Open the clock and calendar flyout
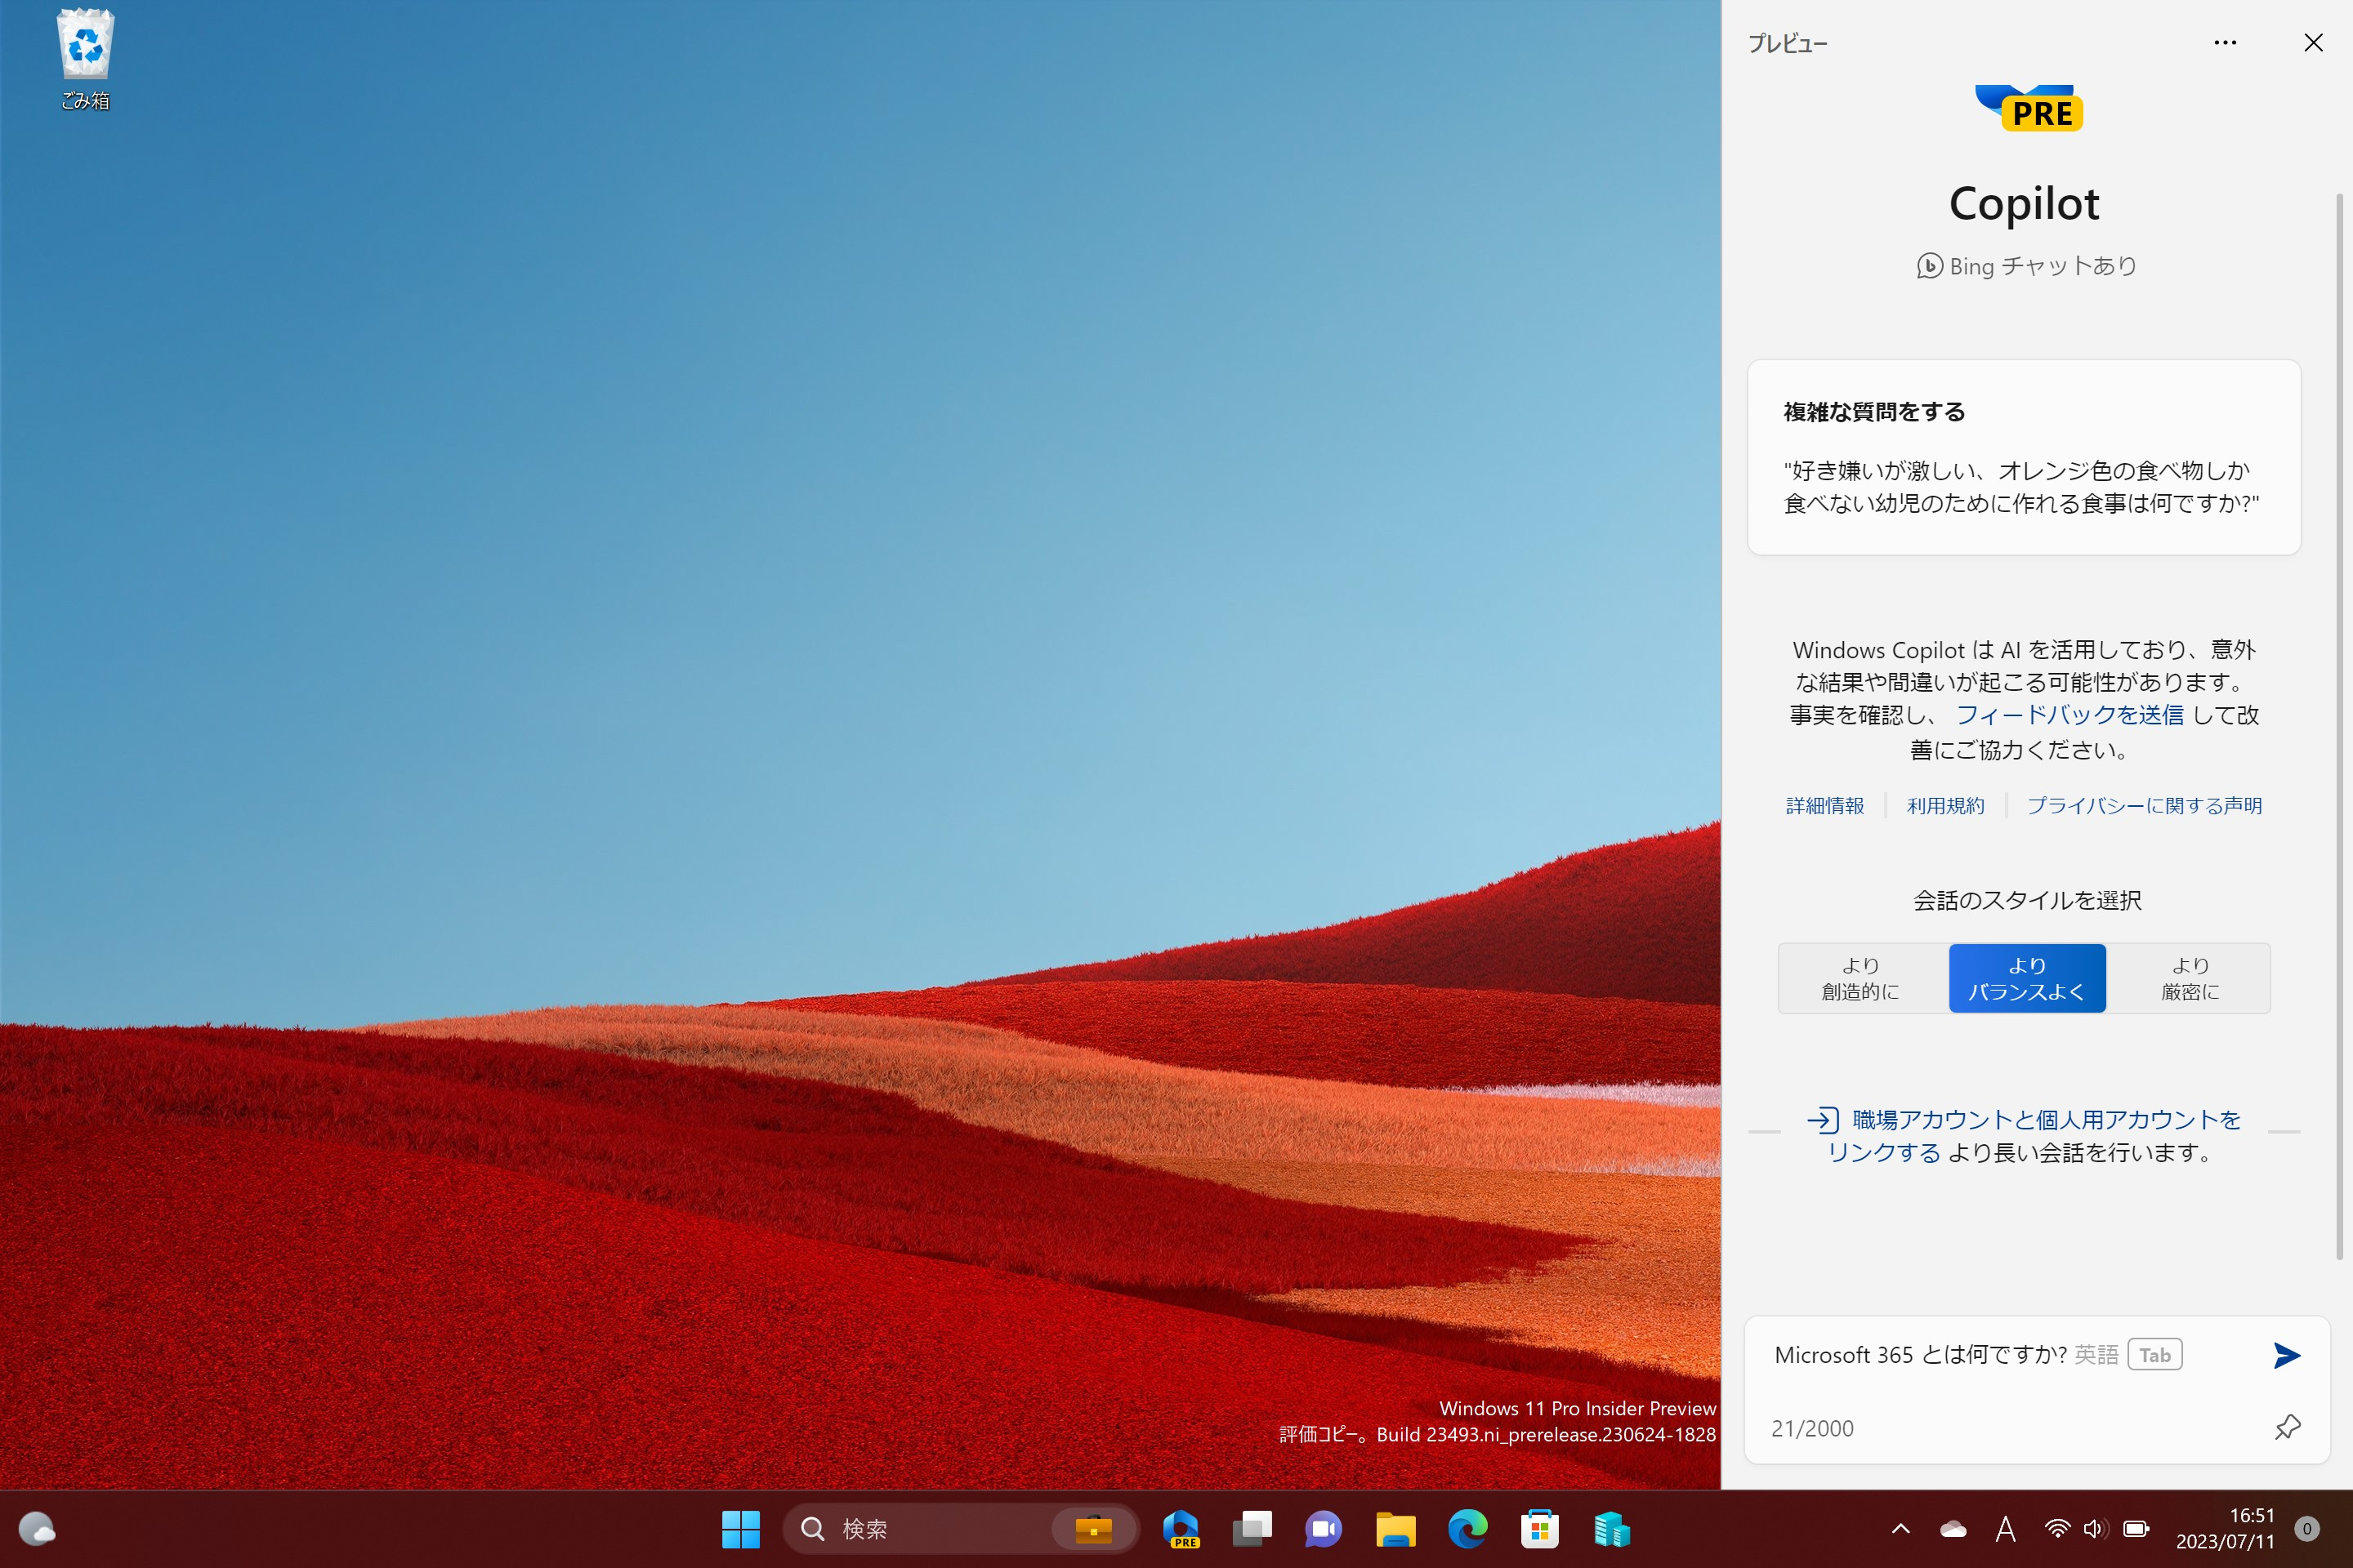Image resolution: width=2353 pixels, height=1568 pixels. tap(2225, 1529)
